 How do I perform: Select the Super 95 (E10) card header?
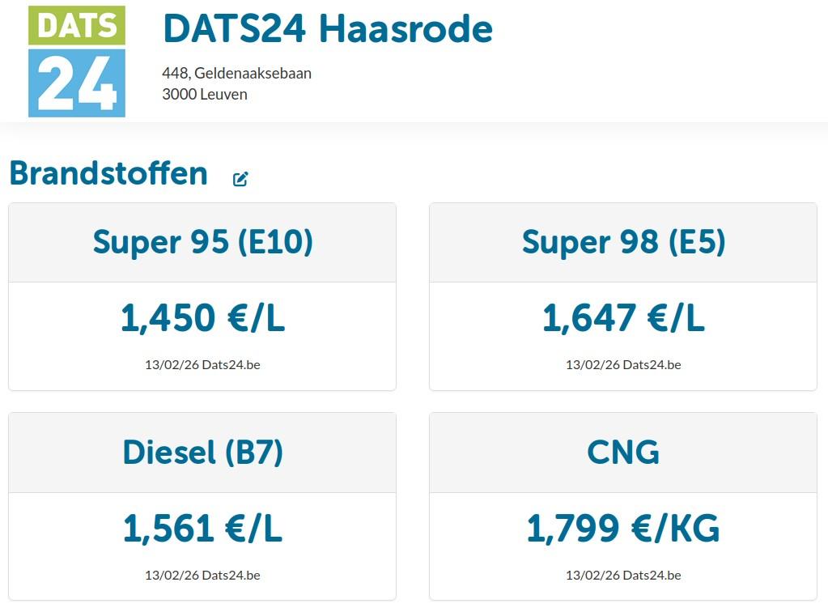pos(202,242)
